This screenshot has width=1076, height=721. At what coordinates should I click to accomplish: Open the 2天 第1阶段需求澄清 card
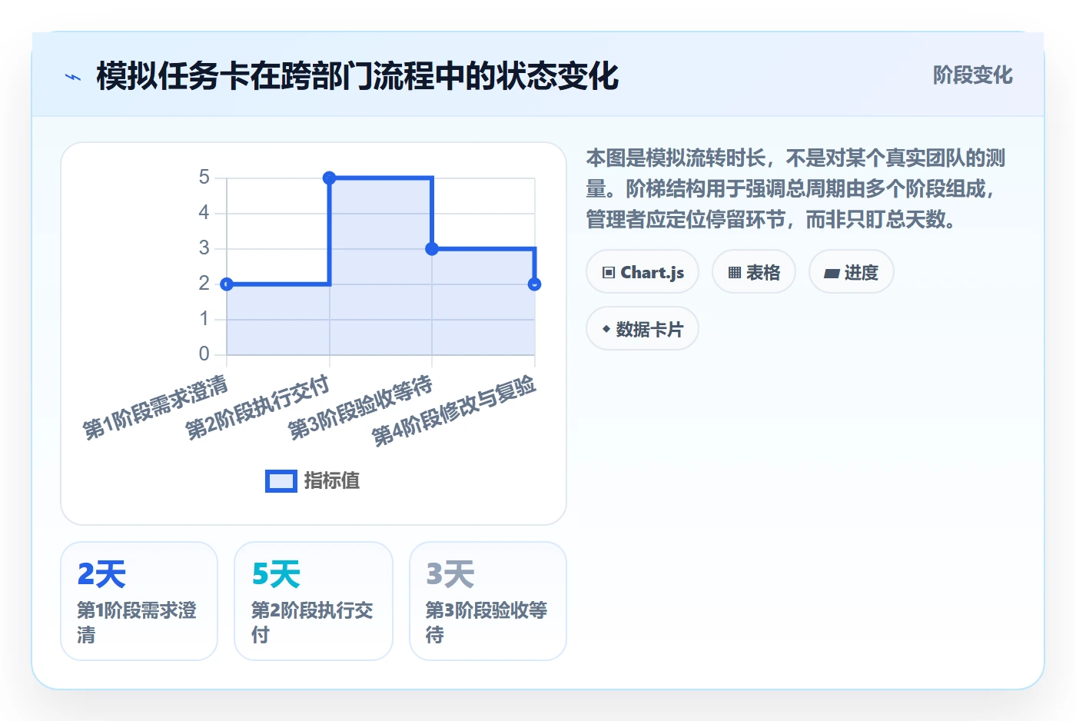(139, 601)
